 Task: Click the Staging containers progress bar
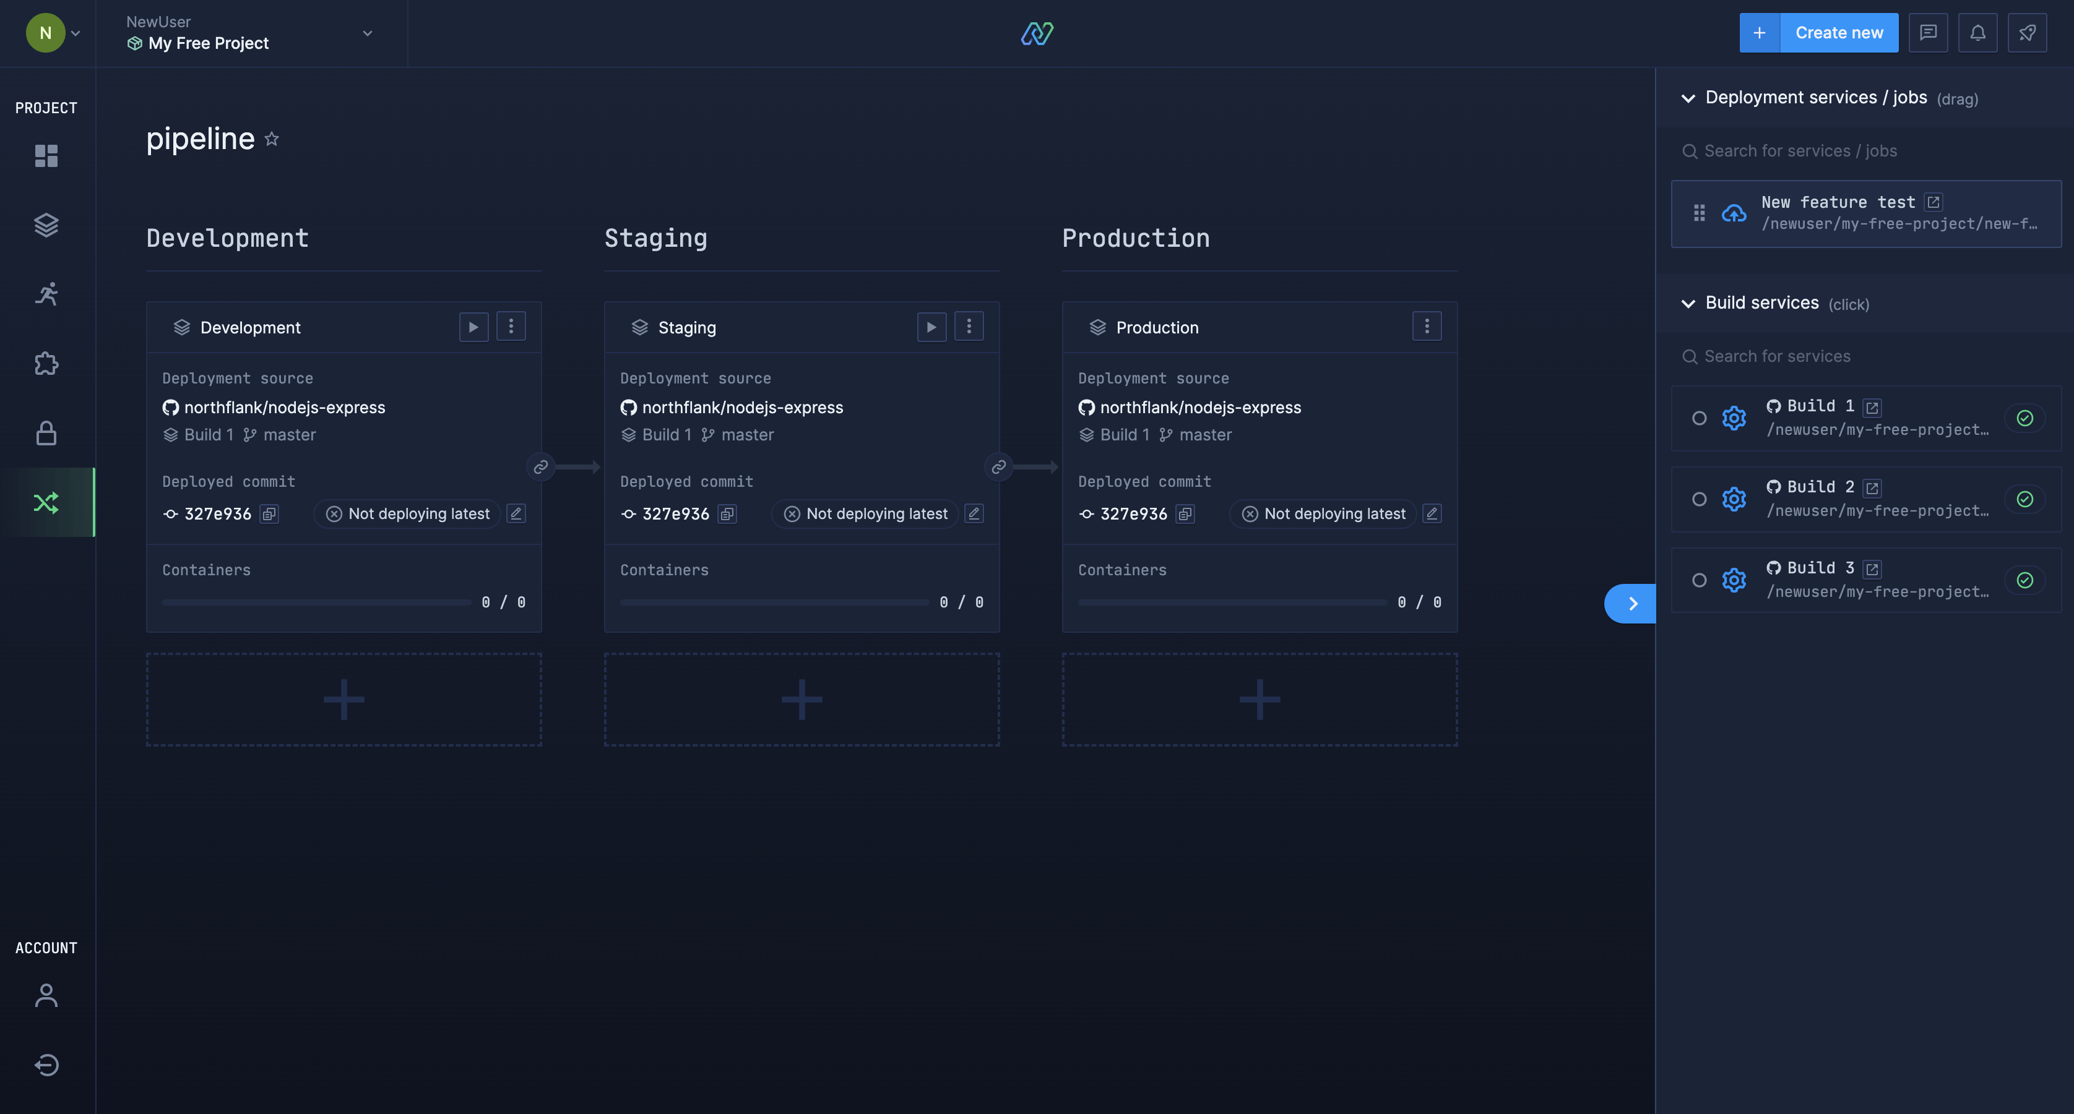pos(774,602)
